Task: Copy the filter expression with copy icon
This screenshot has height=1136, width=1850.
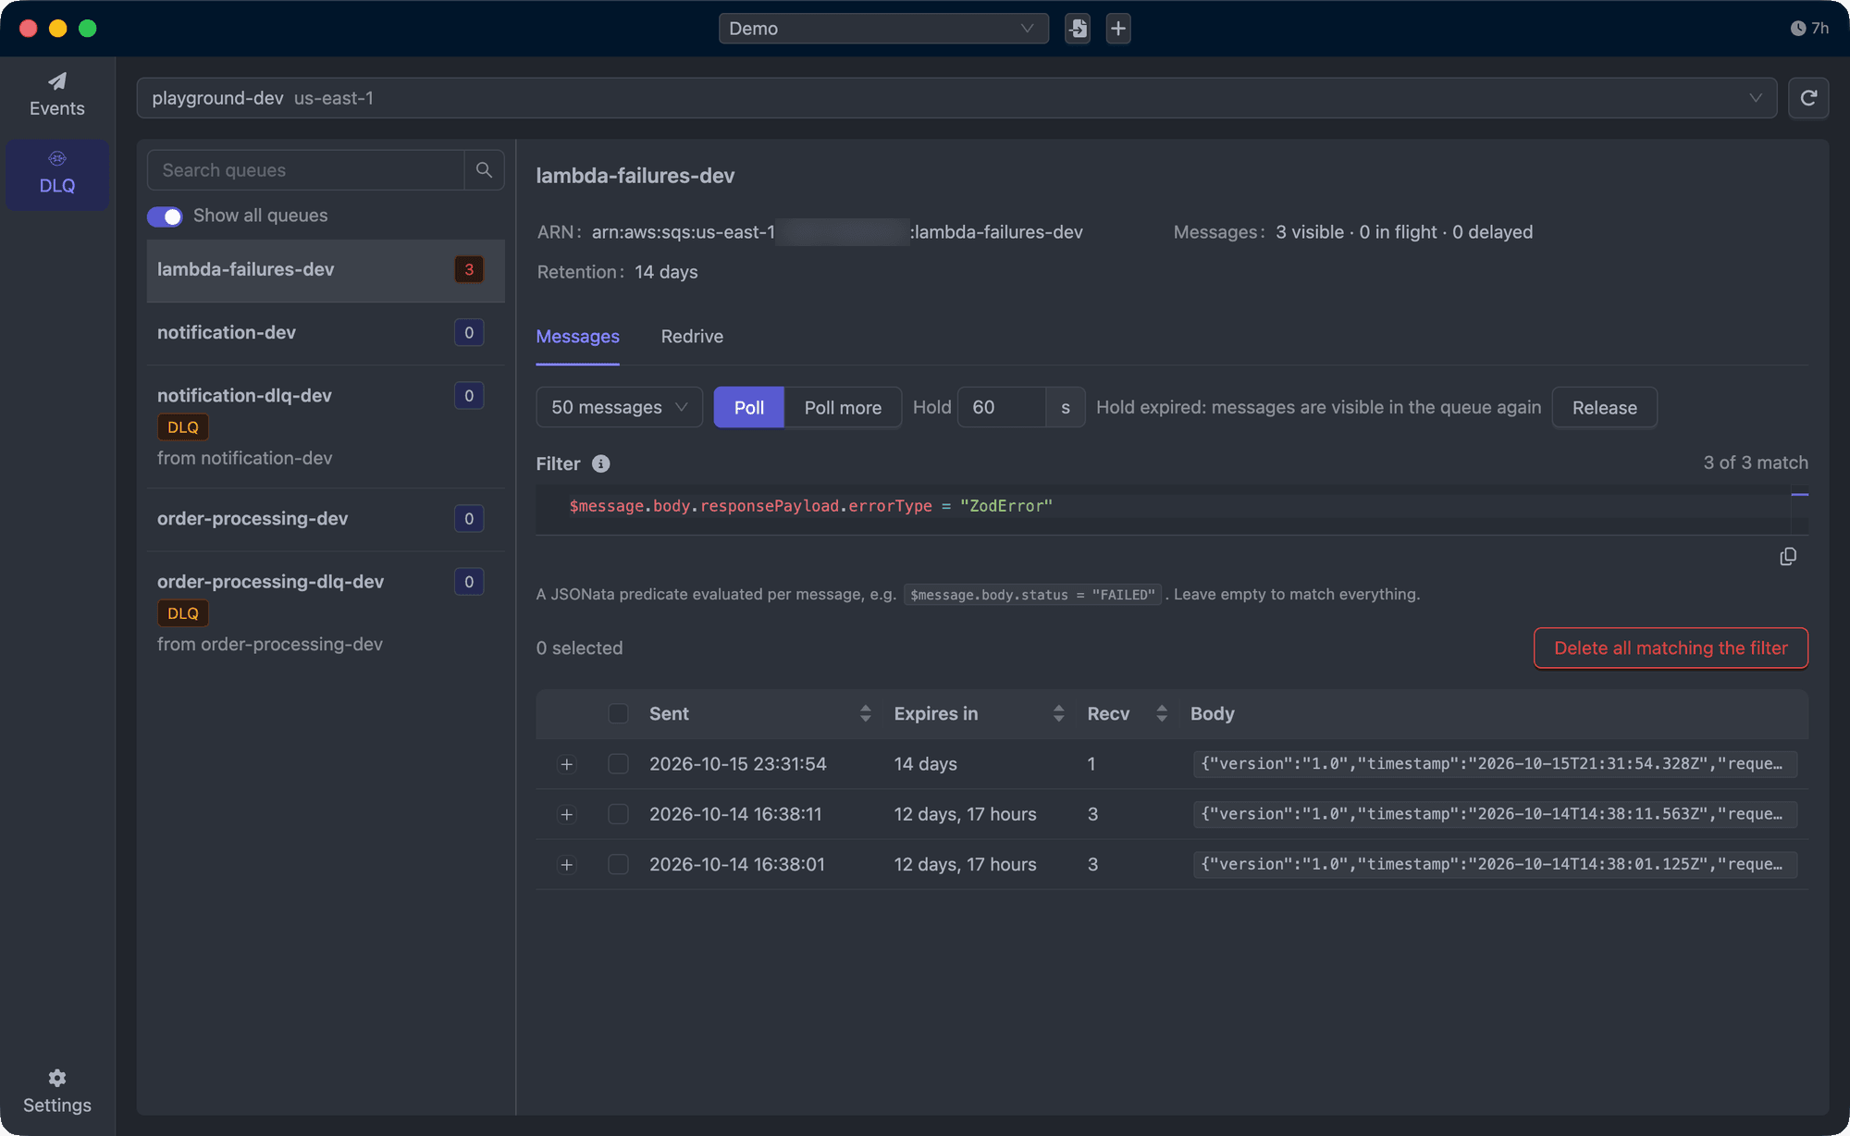Action: click(x=1788, y=557)
